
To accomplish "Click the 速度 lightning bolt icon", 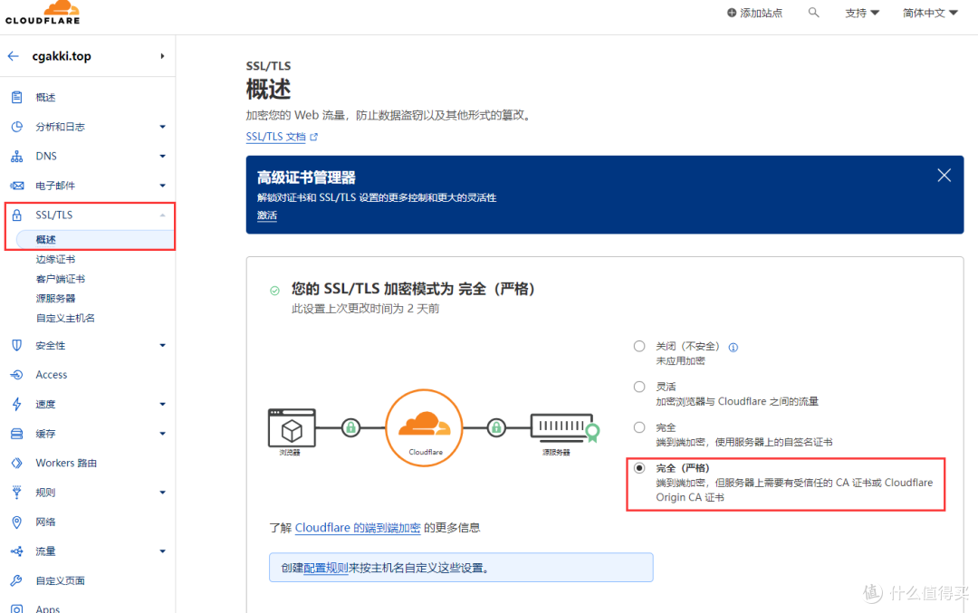I will point(17,404).
